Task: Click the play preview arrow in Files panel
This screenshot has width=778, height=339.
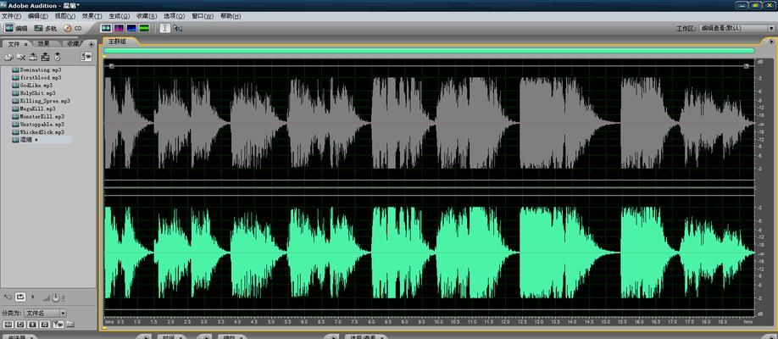Action: [33, 297]
